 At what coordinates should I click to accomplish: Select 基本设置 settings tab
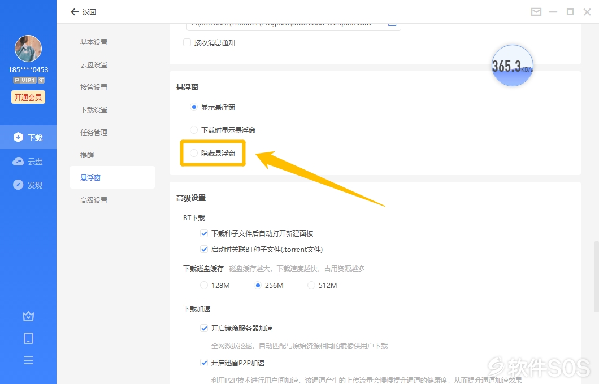tap(112, 42)
